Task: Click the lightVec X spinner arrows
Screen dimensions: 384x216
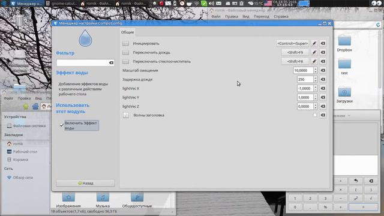Action: tap(316, 88)
